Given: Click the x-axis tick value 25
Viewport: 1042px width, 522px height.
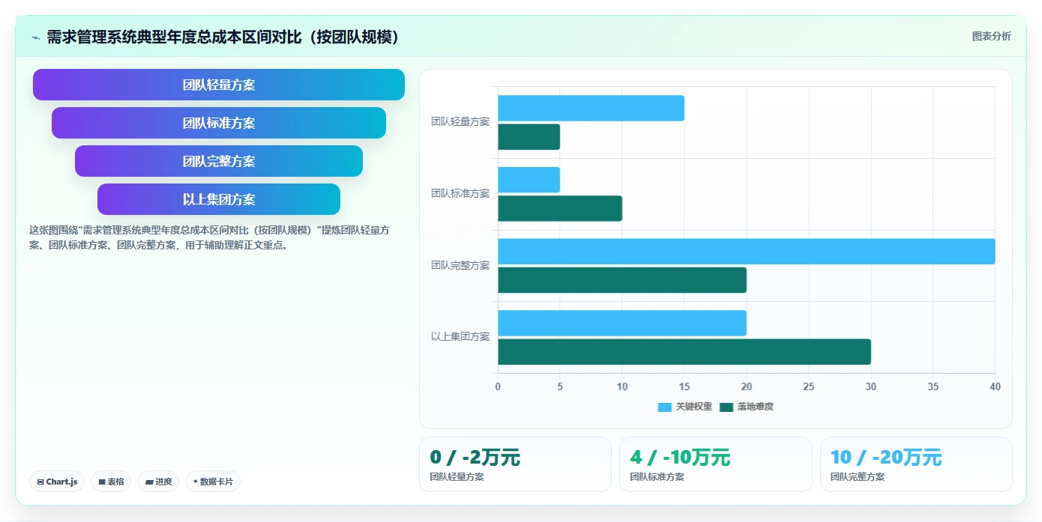Looking at the screenshot, I should pyautogui.click(x=808, y=386).
